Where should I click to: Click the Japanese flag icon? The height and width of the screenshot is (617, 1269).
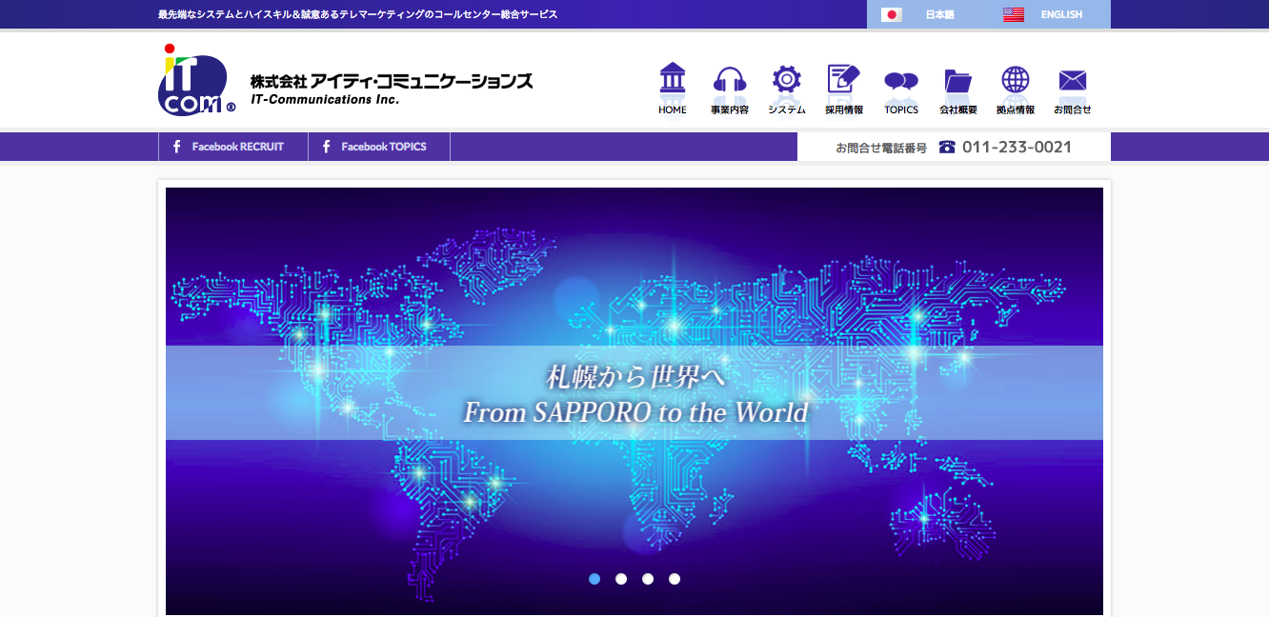pos(892,15)
